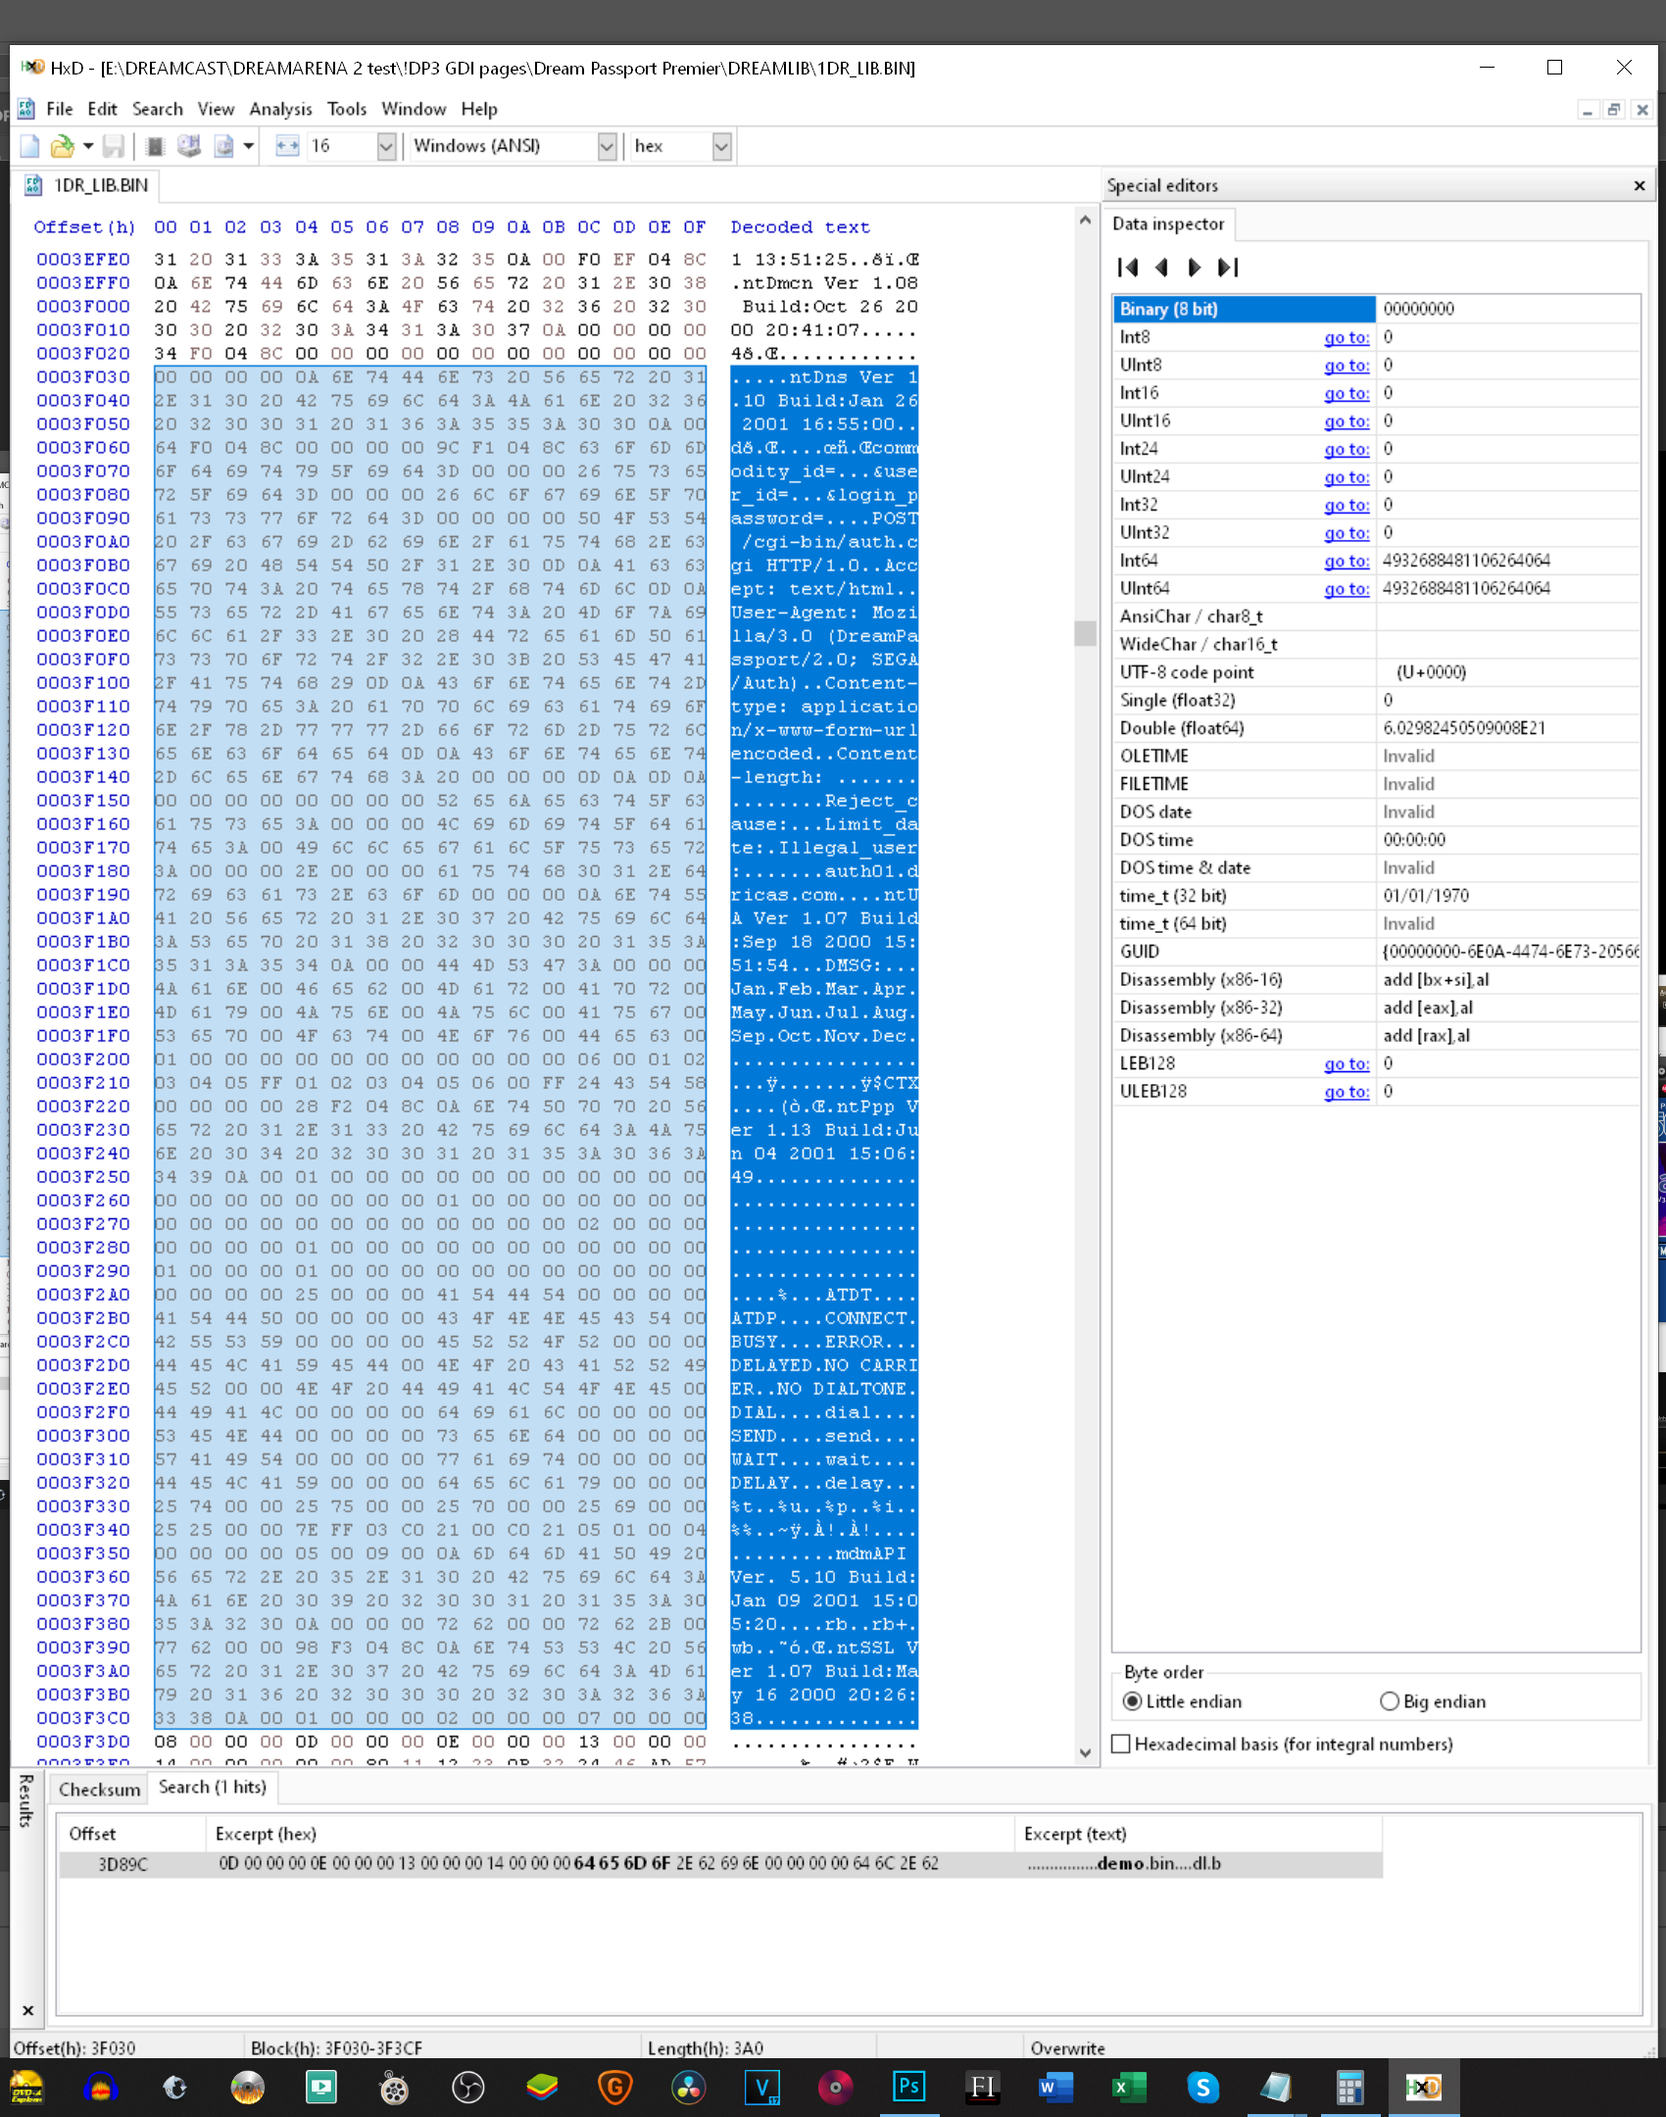Close the Special editors panel

[x=1640, y=186]
